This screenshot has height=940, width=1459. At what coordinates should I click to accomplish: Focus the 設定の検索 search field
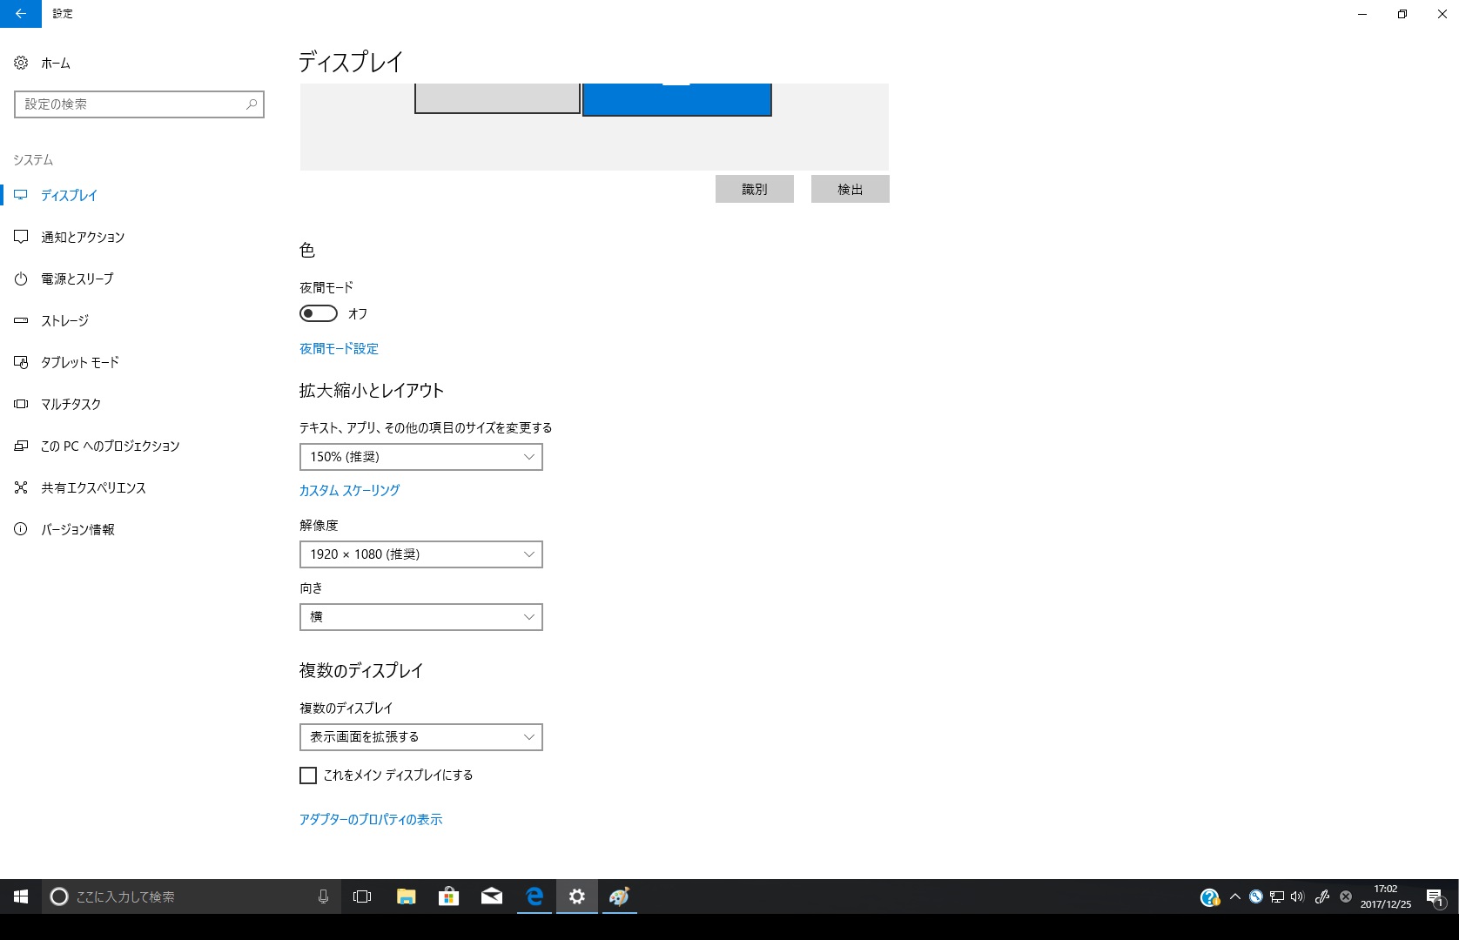pyautogui.click(x=139, y=104)
